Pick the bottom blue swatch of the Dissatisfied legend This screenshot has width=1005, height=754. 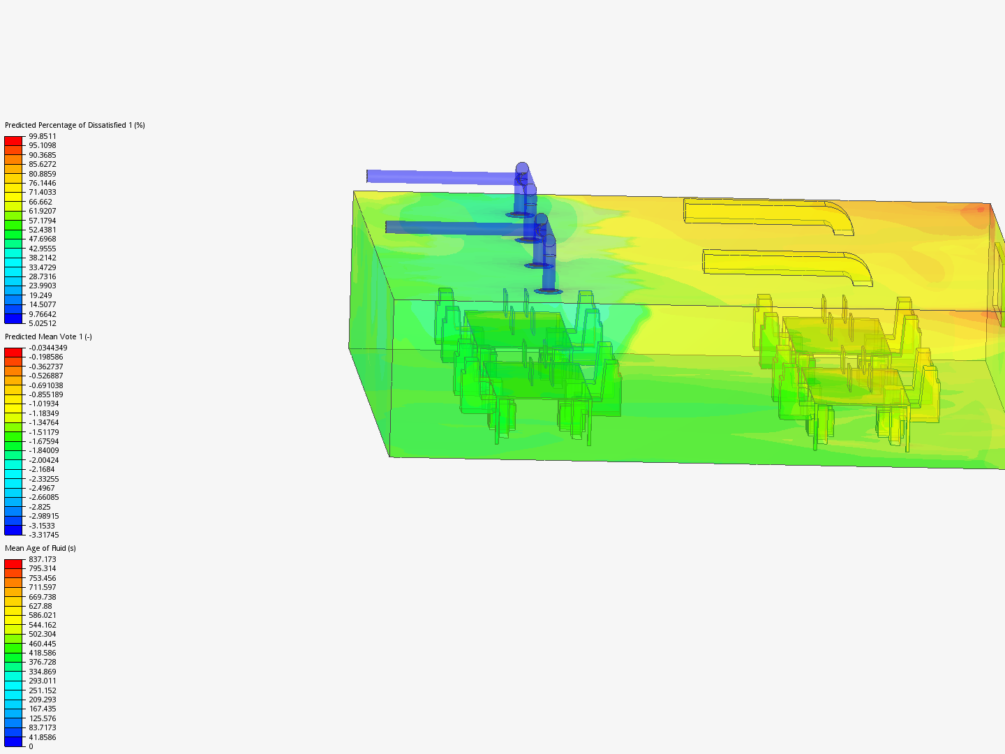pos(14,318)
